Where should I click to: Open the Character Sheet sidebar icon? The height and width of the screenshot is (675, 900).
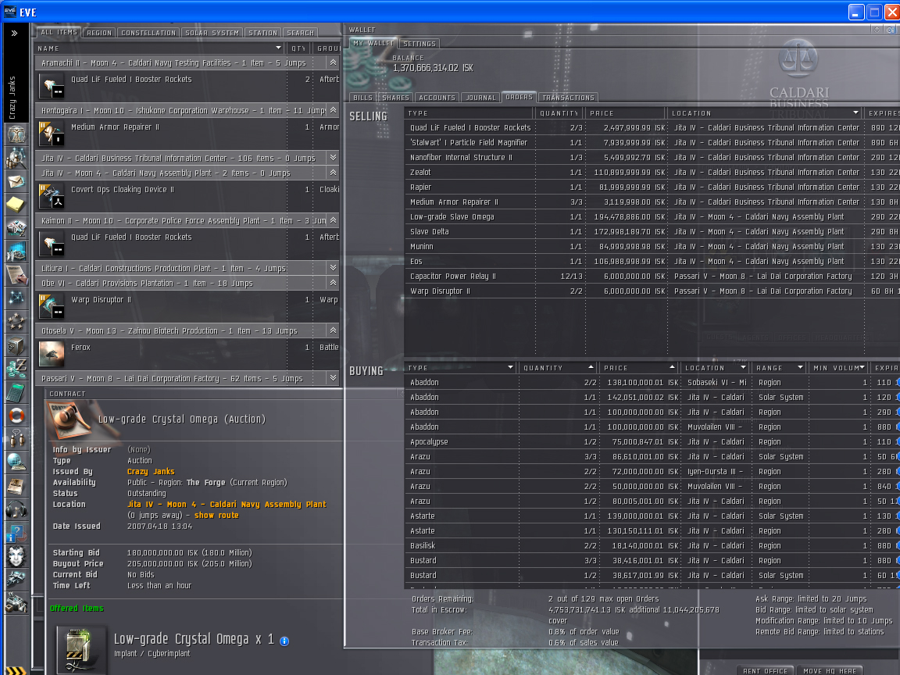coord(16,134)
